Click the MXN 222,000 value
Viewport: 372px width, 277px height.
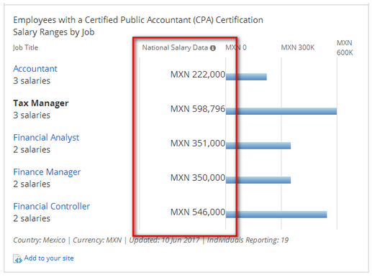click(x=198, y=75)
